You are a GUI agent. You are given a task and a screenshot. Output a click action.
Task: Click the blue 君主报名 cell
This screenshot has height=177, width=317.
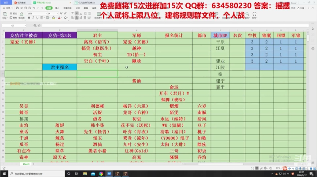pos(59,67)
